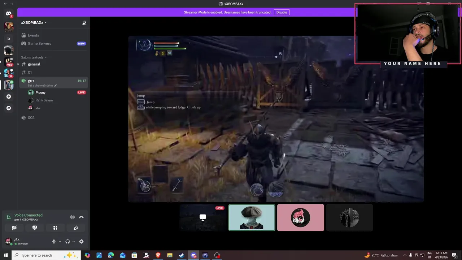This screenshot has width=462, height=260.
Task: Disconnect from voice with hang-up icon
Action: (81, 217)
